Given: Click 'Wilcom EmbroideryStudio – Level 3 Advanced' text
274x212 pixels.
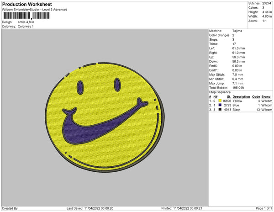Looking at the screenshot, I should (35, 10).
